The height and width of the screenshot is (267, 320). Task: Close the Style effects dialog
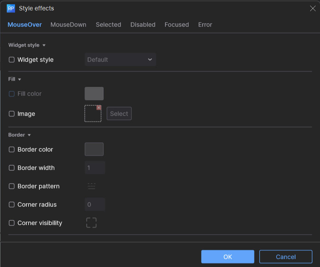point(313,9)
